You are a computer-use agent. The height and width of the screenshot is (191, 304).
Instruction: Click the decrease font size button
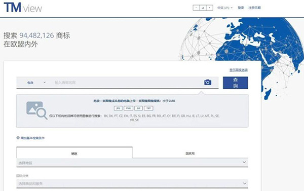[196, 8]
